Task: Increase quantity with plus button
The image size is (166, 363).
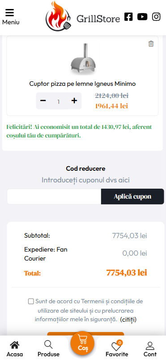Action: click(74, 101)
